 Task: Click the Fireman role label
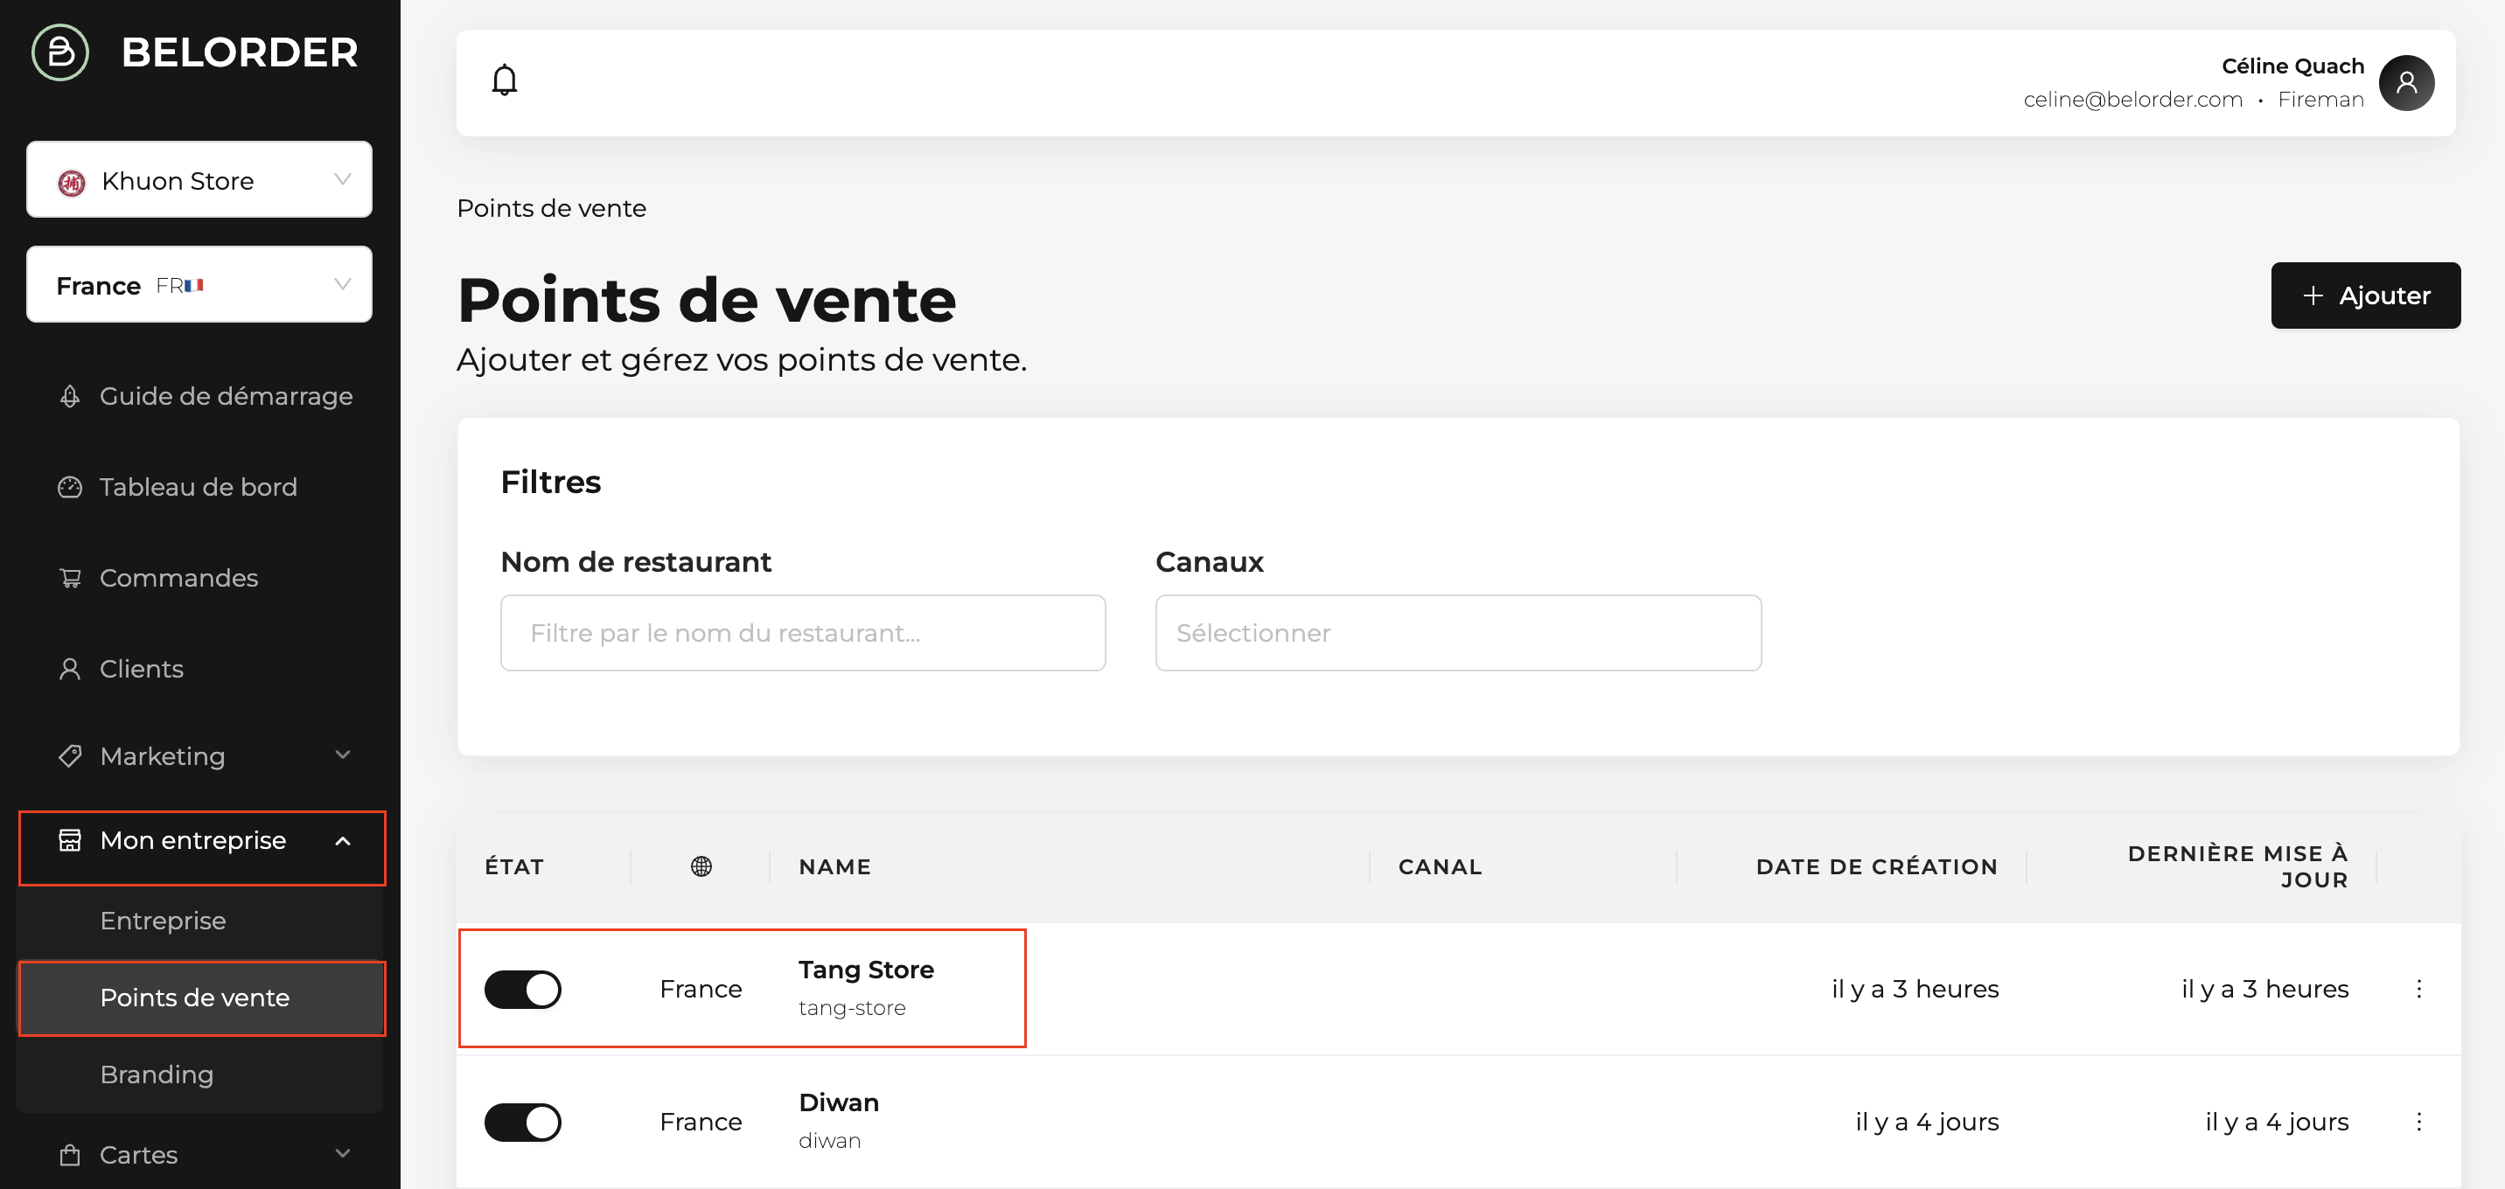(2320, 101)
